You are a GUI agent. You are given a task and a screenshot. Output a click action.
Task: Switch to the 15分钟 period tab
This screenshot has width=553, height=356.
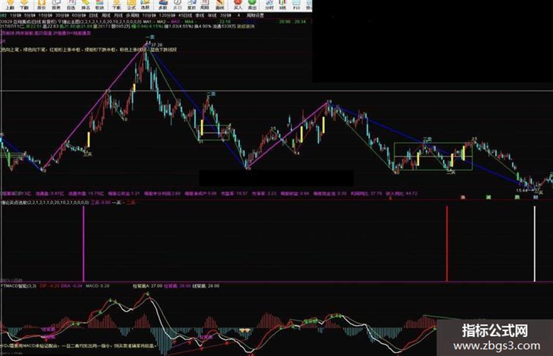coord(45,16)
